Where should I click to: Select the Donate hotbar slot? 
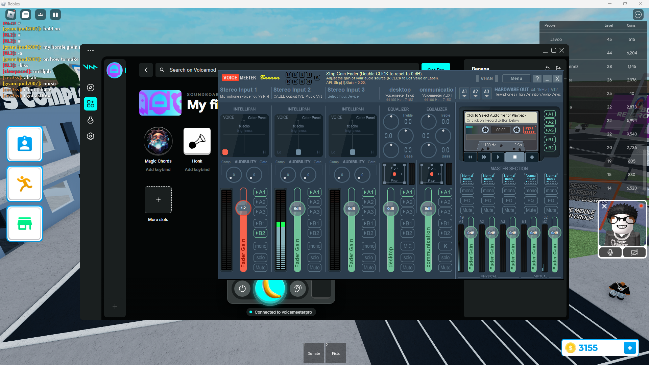click(314, 353)
